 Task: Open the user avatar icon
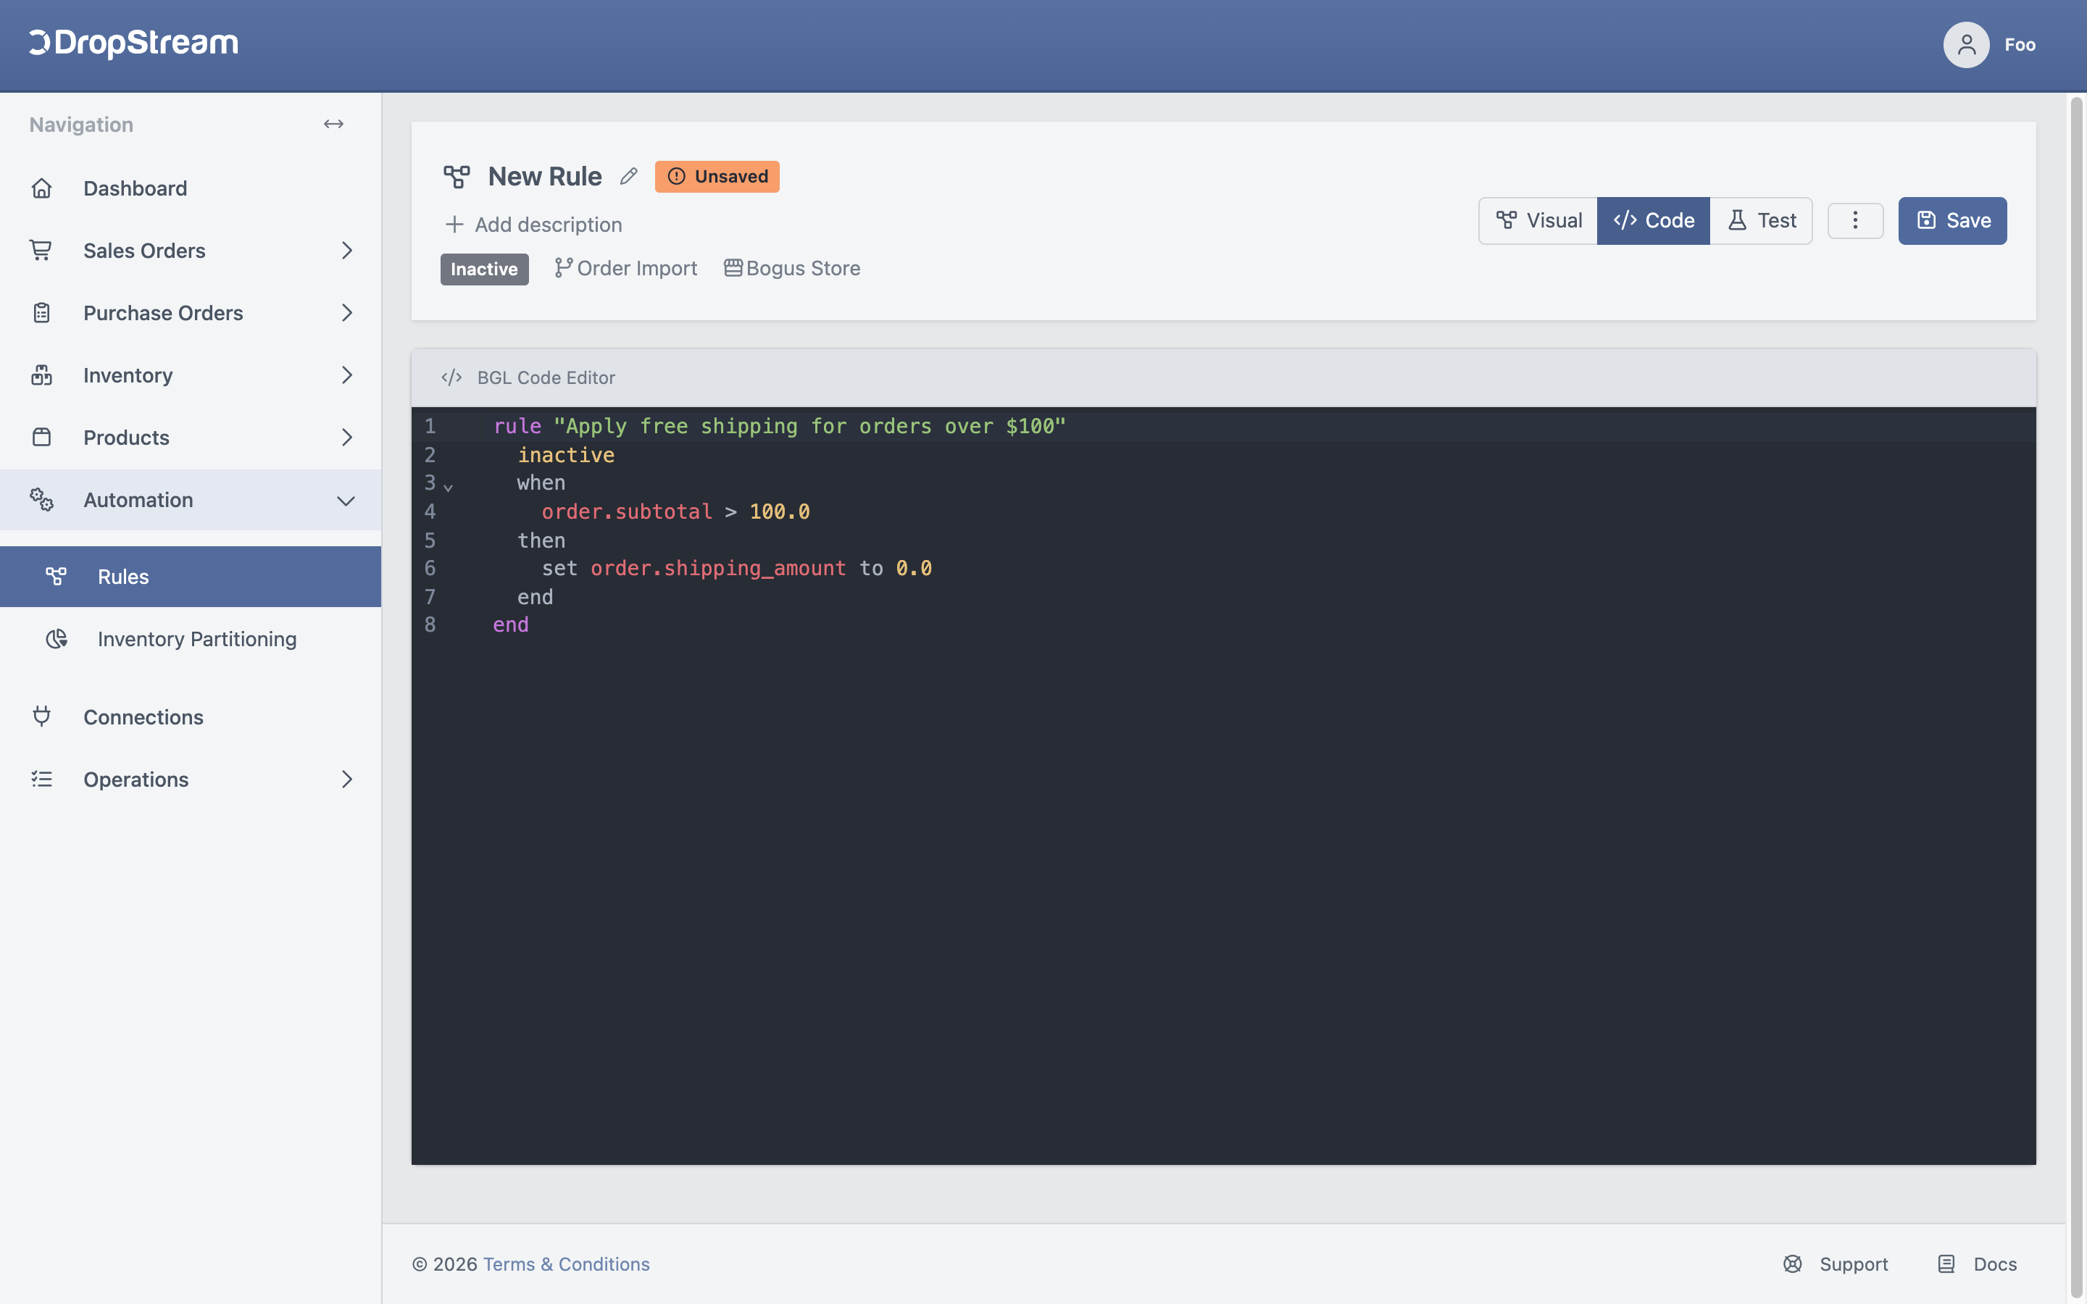(x=1965, y=45)
